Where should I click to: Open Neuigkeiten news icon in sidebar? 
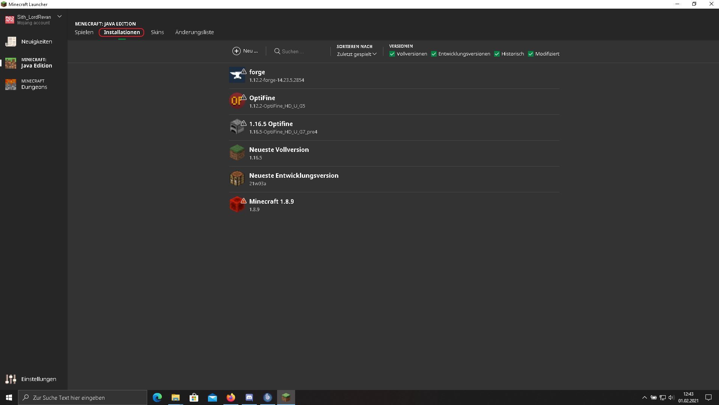pos(11,42)
